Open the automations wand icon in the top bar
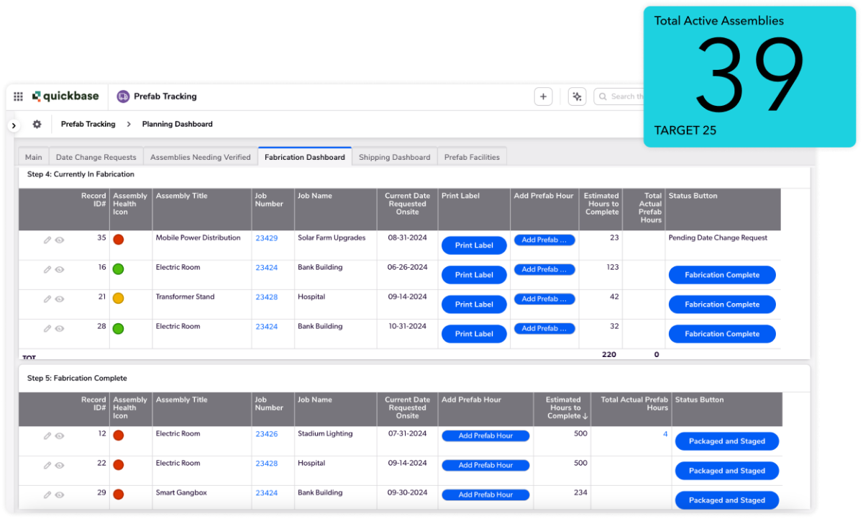This screenshot has height=519, width=863. point(577,96)
